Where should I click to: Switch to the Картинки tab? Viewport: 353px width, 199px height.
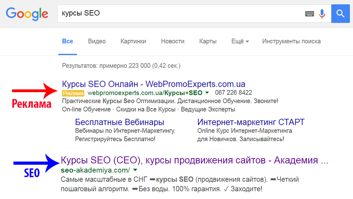tap(133, 41)
